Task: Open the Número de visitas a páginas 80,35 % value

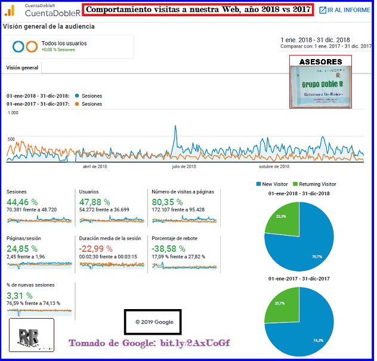Action: point(167,202)
